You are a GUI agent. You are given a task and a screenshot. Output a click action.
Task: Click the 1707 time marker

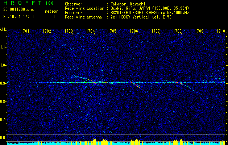pos(156,31)
